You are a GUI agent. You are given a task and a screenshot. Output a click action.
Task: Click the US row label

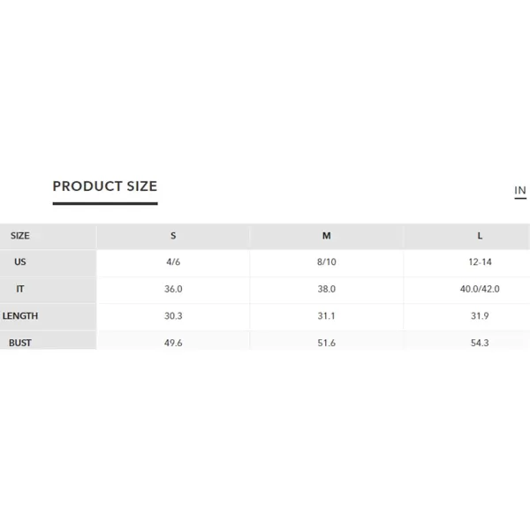20,262
